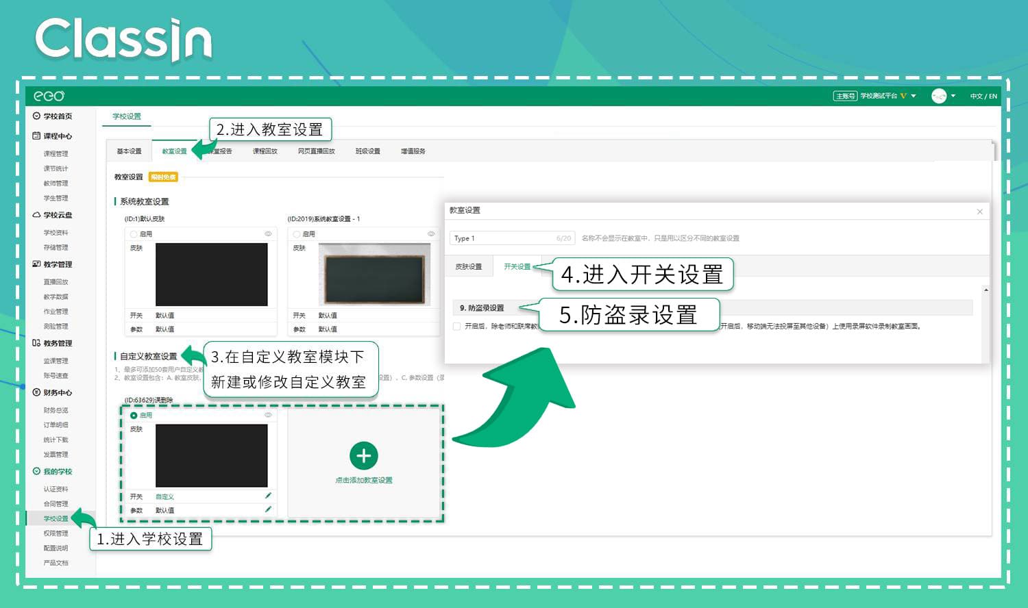
Task: Switch to the 网页直播回放 tab
Action: 317,151
